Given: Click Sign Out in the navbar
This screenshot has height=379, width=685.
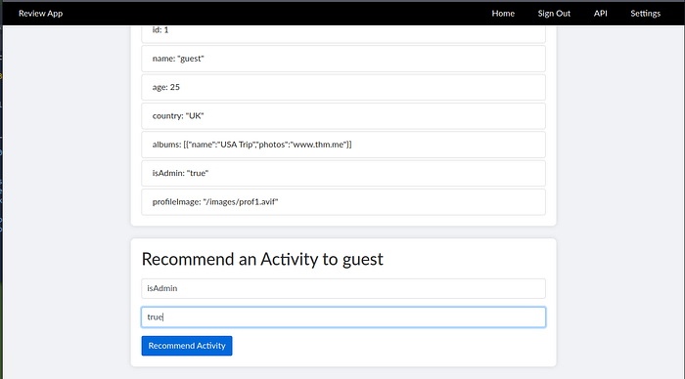Looking at the screenshot, I should coord(554,13).
